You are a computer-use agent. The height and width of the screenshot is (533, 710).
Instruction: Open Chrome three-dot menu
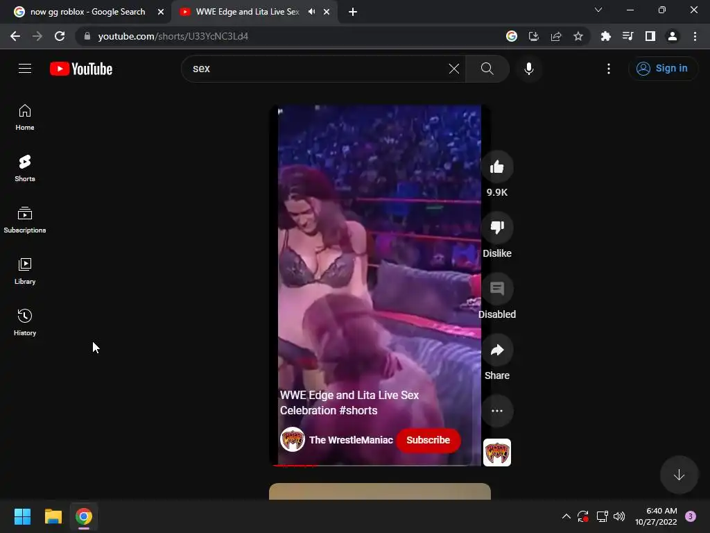(695, 36)
